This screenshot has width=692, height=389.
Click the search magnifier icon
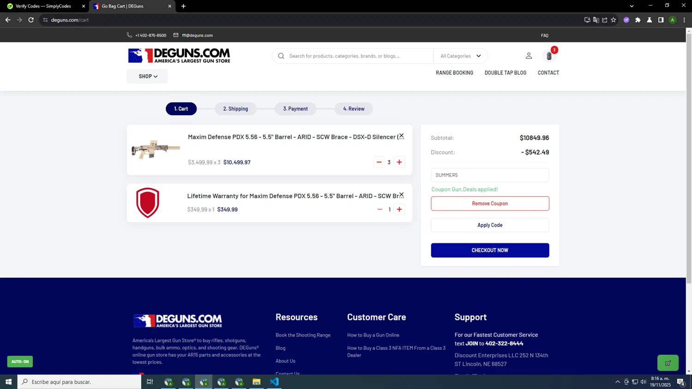click(x=281, y=56)
